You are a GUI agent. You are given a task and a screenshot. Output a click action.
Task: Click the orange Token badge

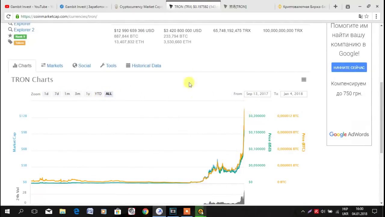(x=20, y=43)
